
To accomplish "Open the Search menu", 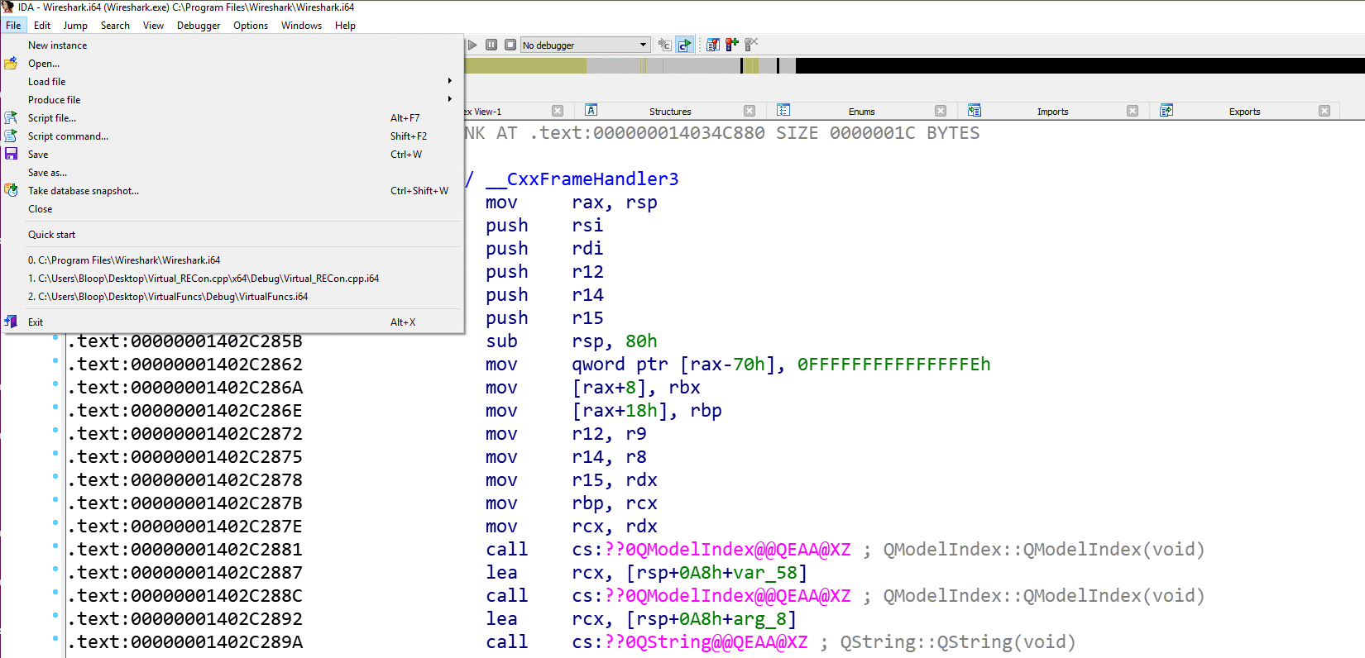I will click(115, 26).
